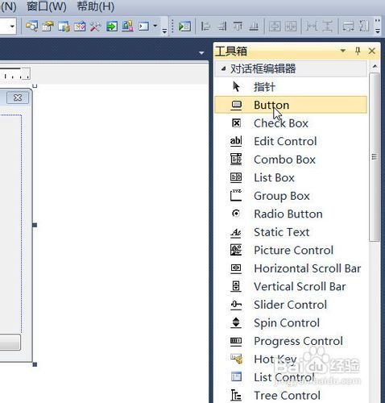This screenshot has width=385, height=403.
Task: Click the find-in-files magnifier toolbar icon
Action: 31,26
